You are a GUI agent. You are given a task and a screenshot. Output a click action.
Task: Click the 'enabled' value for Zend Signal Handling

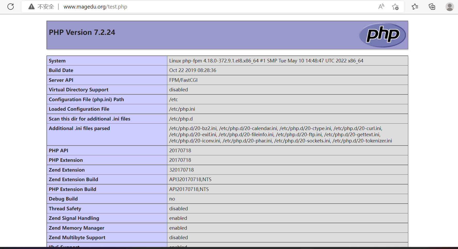tap(178, 218)
